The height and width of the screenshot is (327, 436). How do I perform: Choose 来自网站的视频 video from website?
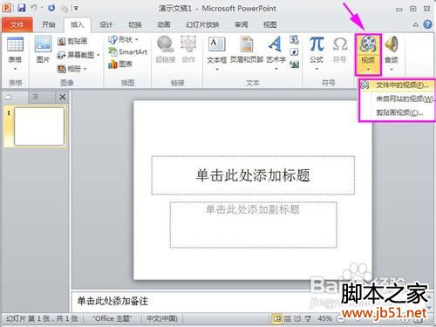point(397,99)
